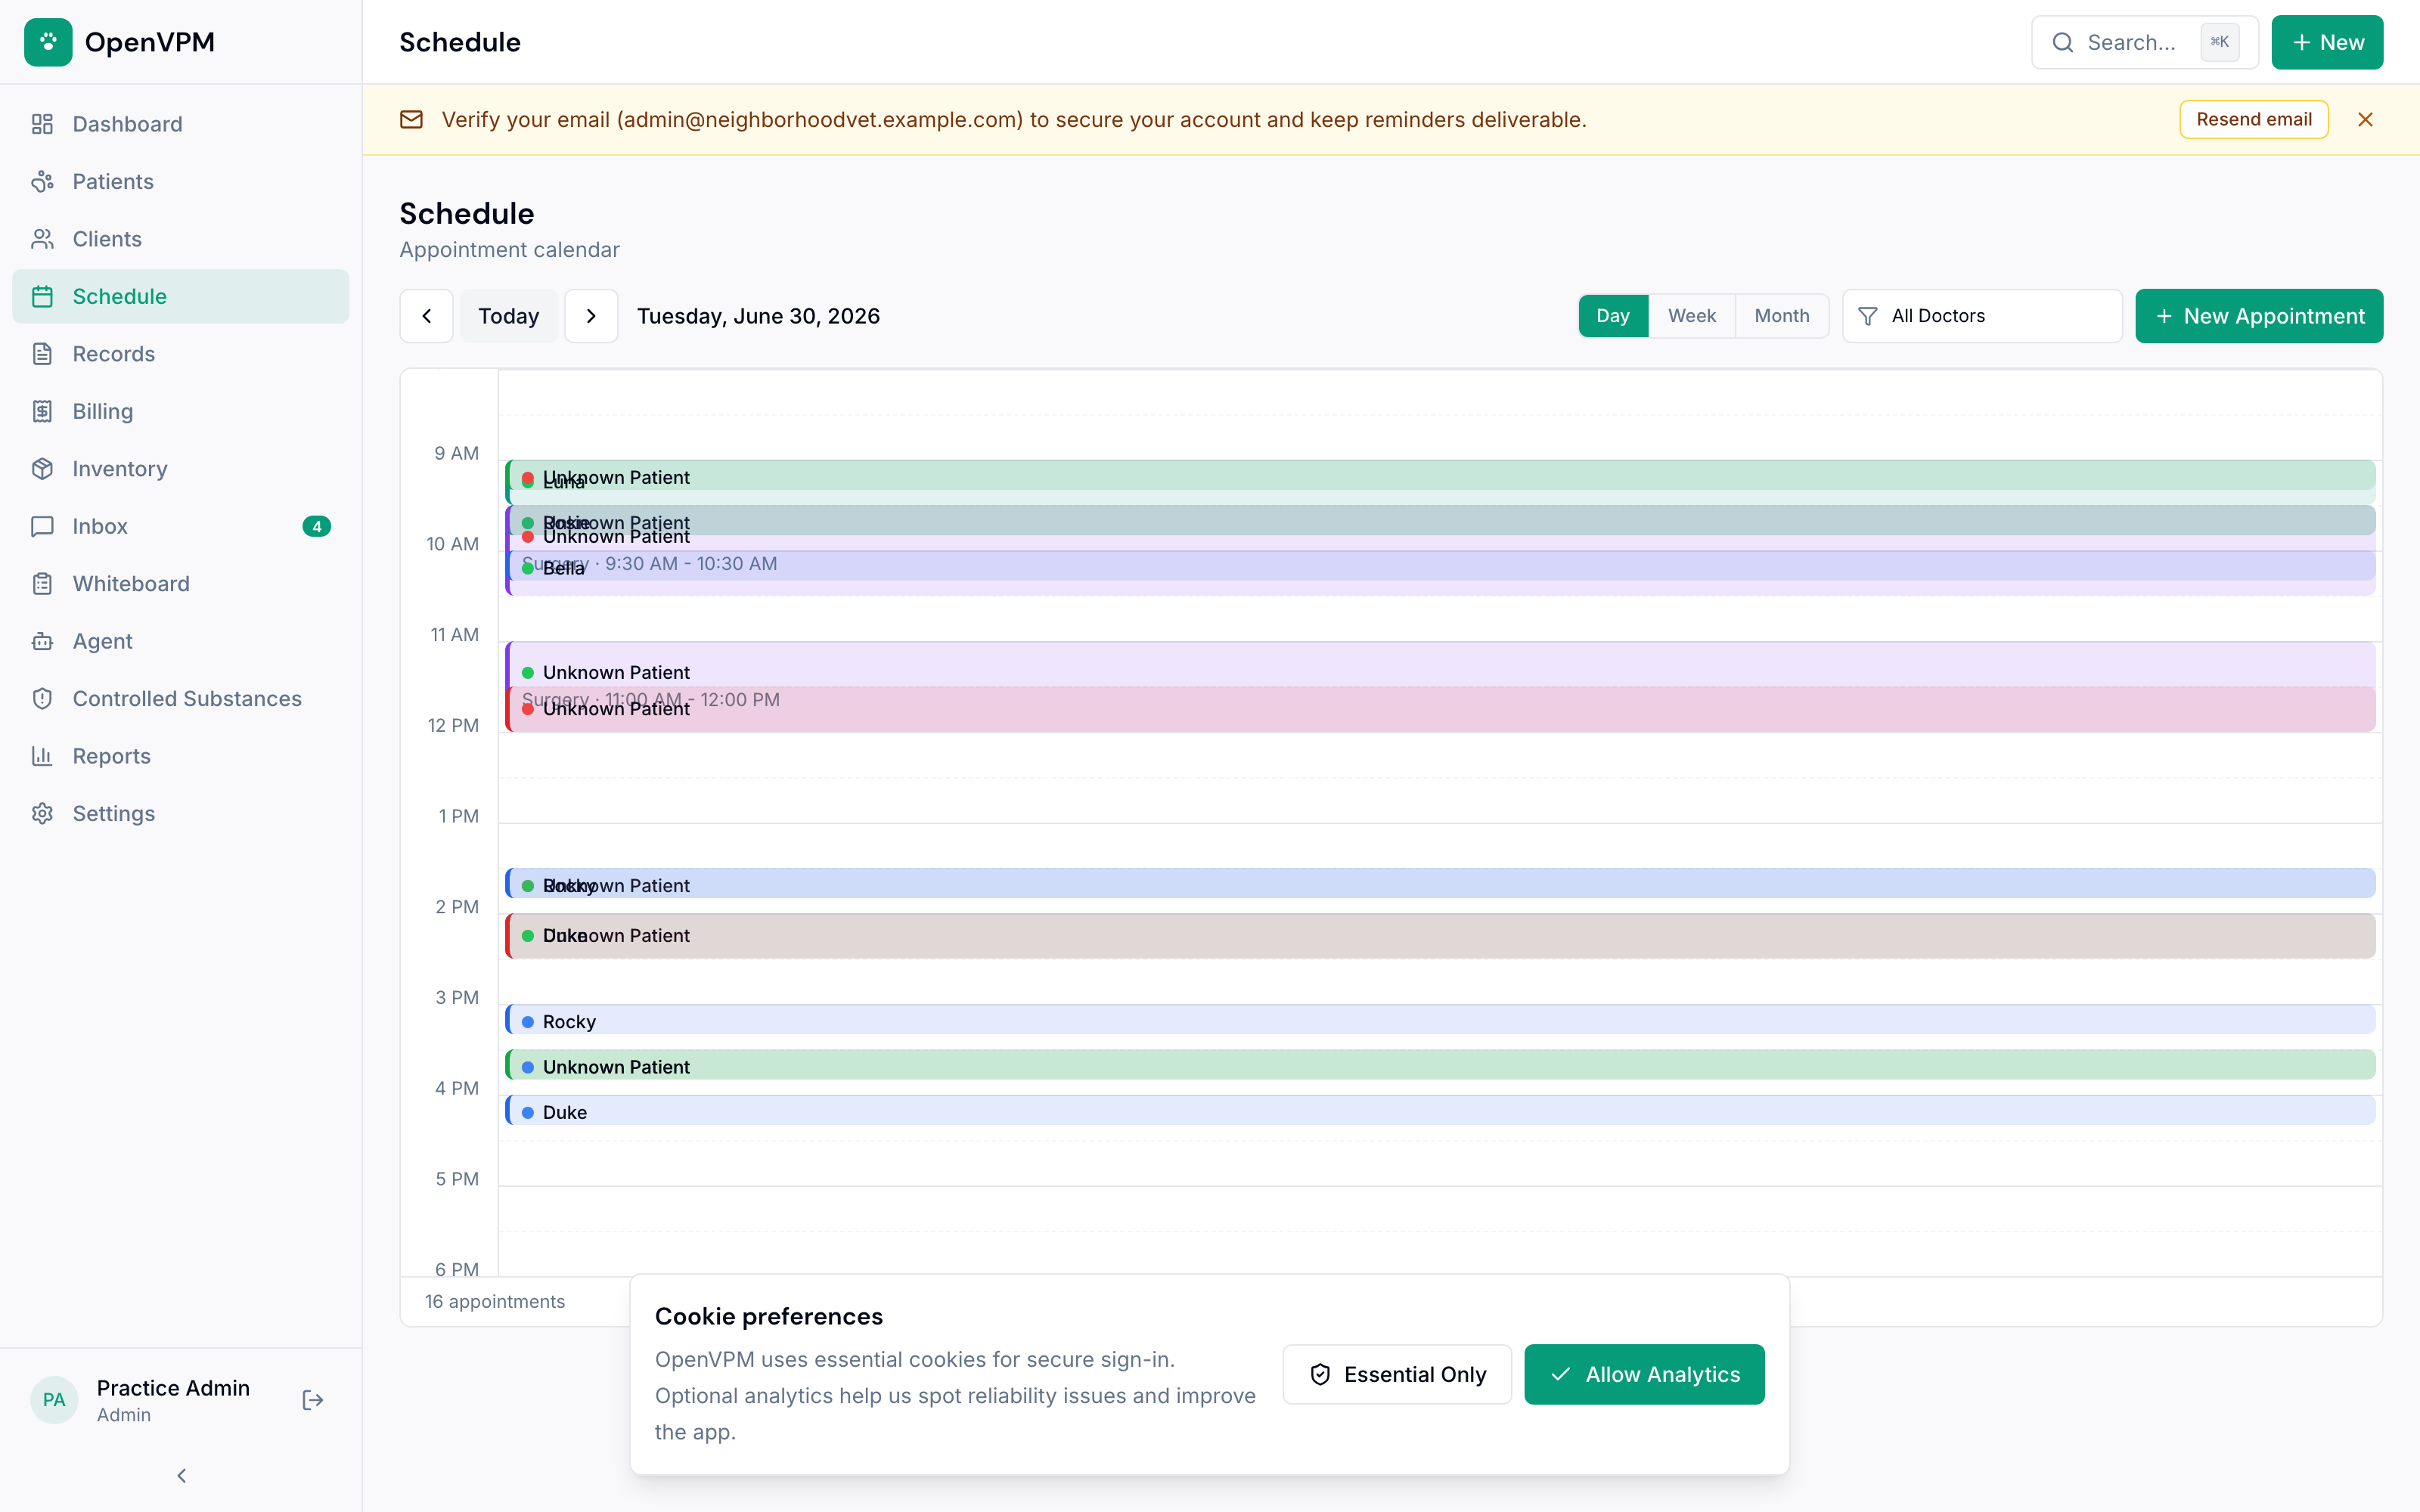Go to the next day
Viewport: 2420px width, 1512px height.
click(591, 316)
